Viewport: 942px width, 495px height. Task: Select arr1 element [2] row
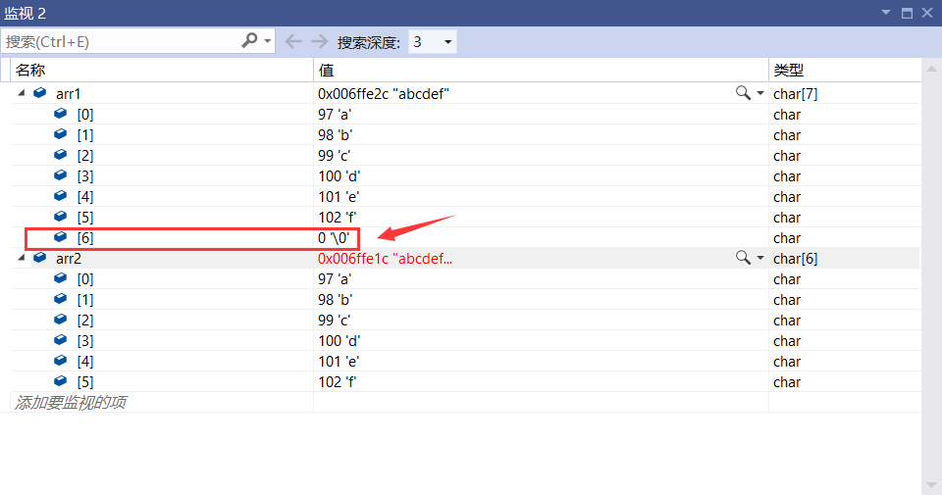coord(465,156)
